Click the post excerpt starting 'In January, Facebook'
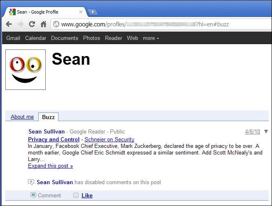Viewport: 272px width, 206px height. pyautogui.click(x=145, y=152)
